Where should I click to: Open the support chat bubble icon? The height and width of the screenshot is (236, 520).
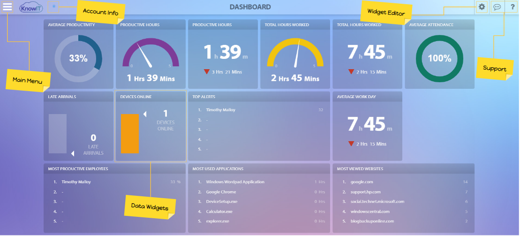click(497, 7)
